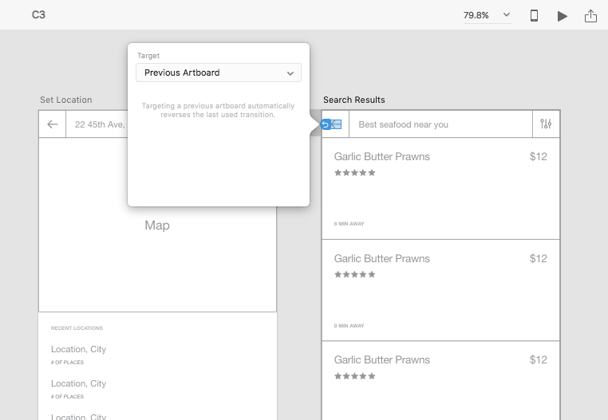The image size is (608, 420).
Task: Select the highlighted back icon beside search field
Action: [336, 124]
